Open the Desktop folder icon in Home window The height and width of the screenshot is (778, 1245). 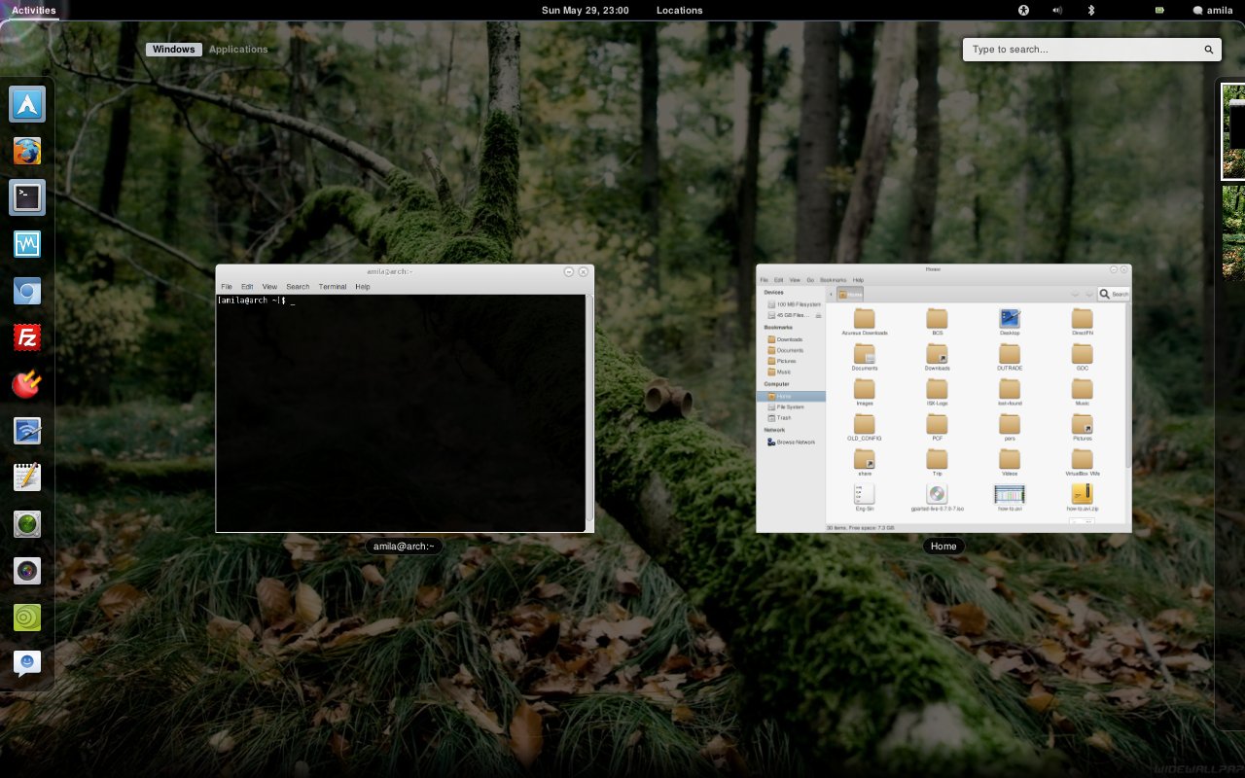click(x=1010, y=318)
